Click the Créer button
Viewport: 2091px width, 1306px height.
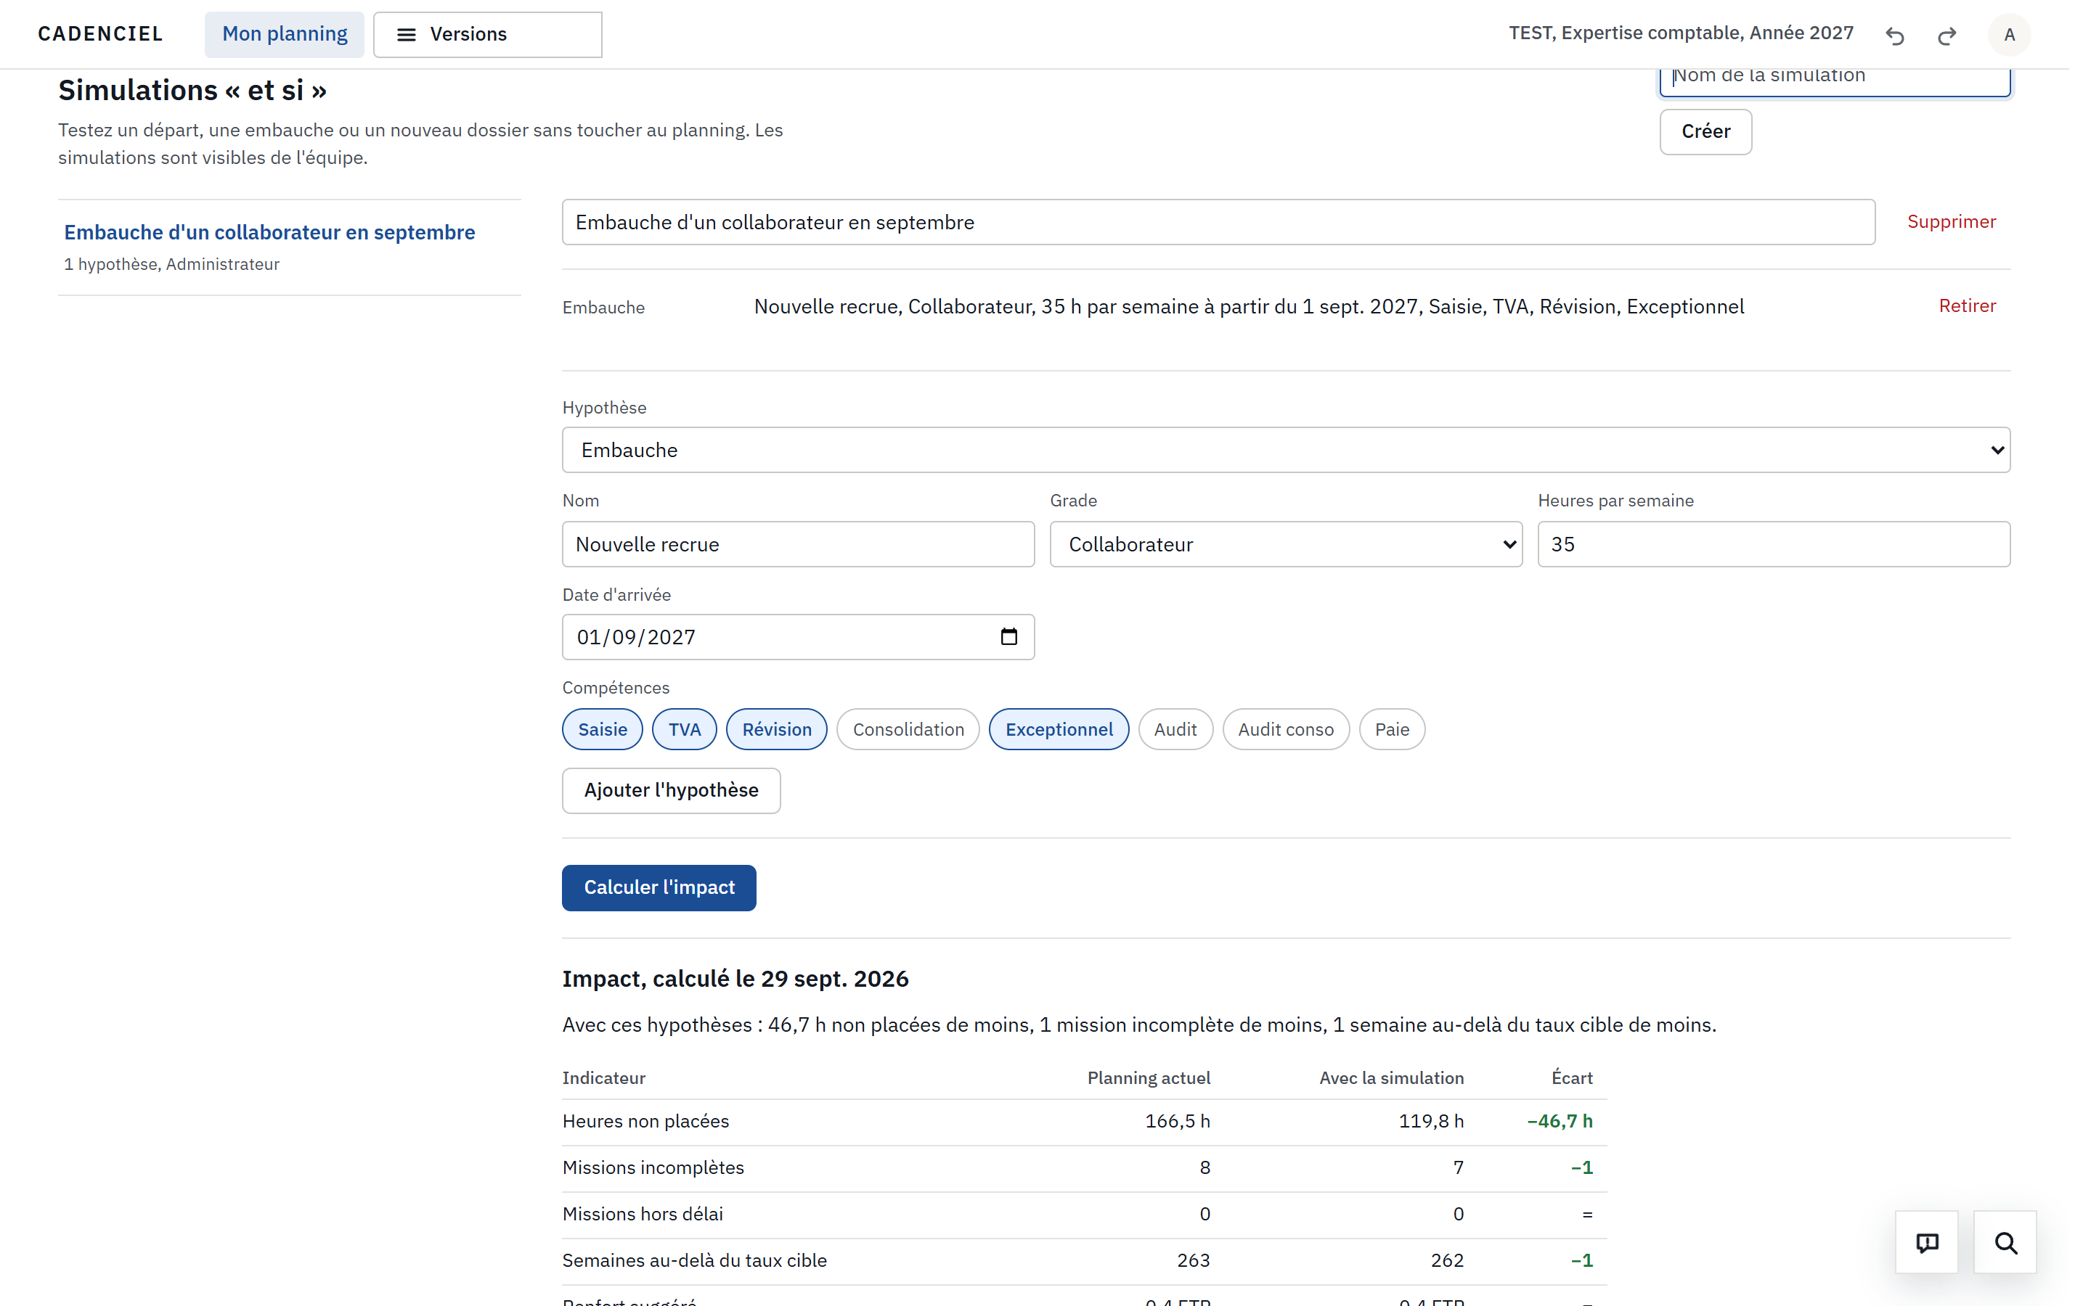click(1705, 131)
